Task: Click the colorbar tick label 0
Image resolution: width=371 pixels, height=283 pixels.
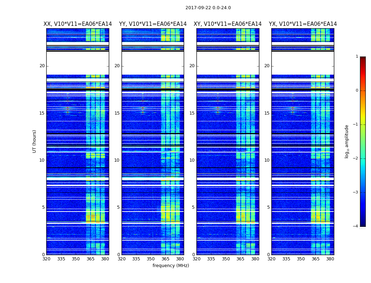Action: click(357, 91)
